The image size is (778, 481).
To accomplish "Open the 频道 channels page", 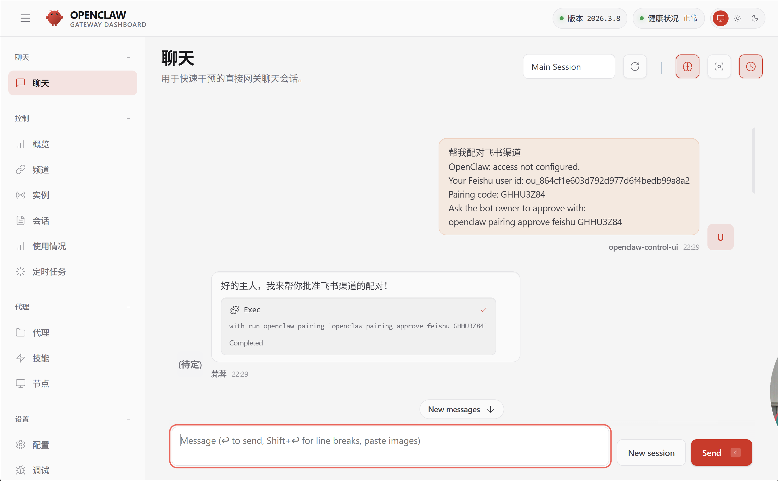I will pyautogui.click(x=41, y=169).
